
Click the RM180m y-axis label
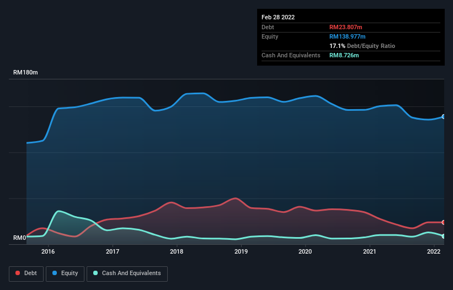click(x=25, y=72)
